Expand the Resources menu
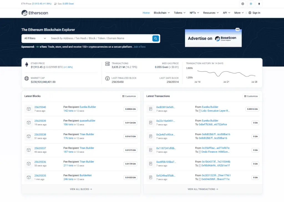This screenshot has height=202, width=284. point(211,13)
